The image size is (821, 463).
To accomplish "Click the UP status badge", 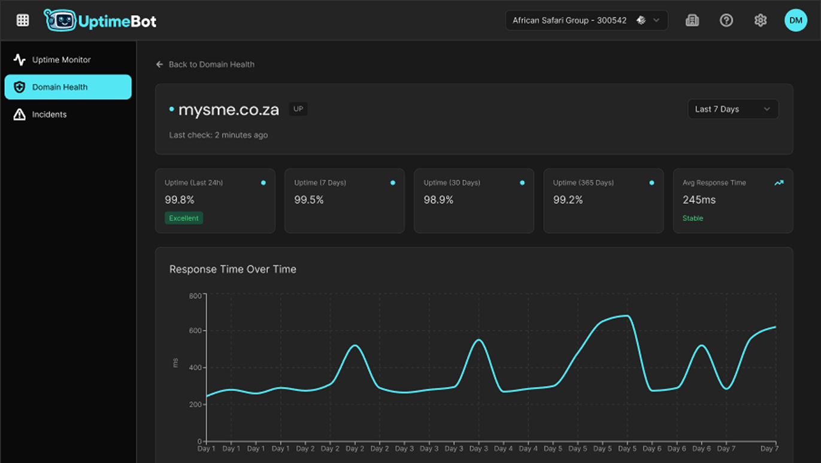I will [x=298, y=109].
